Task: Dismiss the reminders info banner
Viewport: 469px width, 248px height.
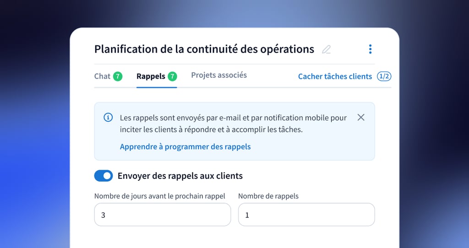Action: click(x=361, y=118)
